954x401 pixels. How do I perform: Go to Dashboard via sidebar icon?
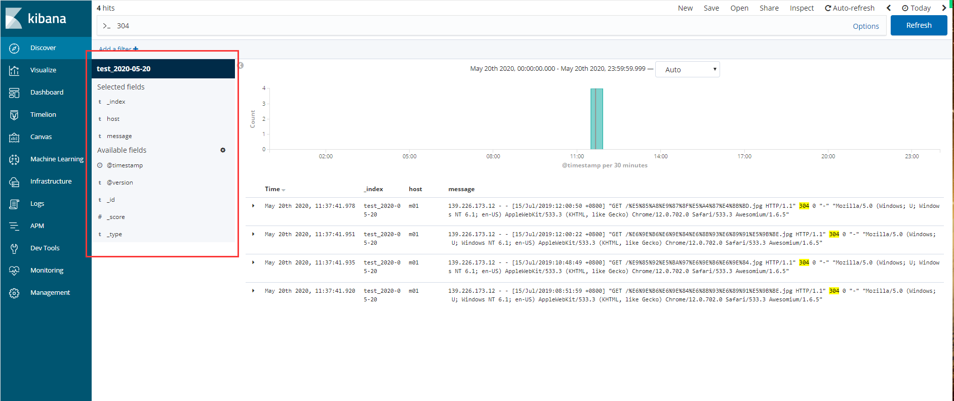tap(14, 93)
